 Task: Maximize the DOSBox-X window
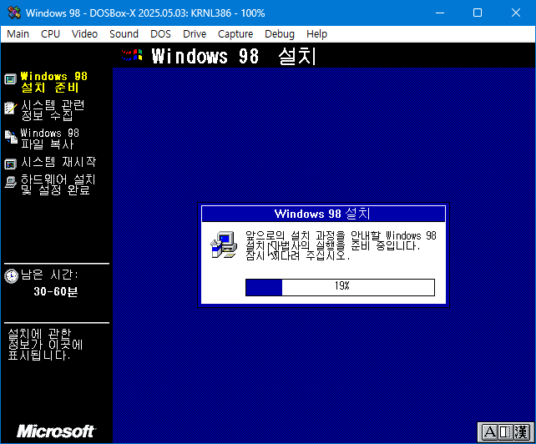click(x=478, y=13)
